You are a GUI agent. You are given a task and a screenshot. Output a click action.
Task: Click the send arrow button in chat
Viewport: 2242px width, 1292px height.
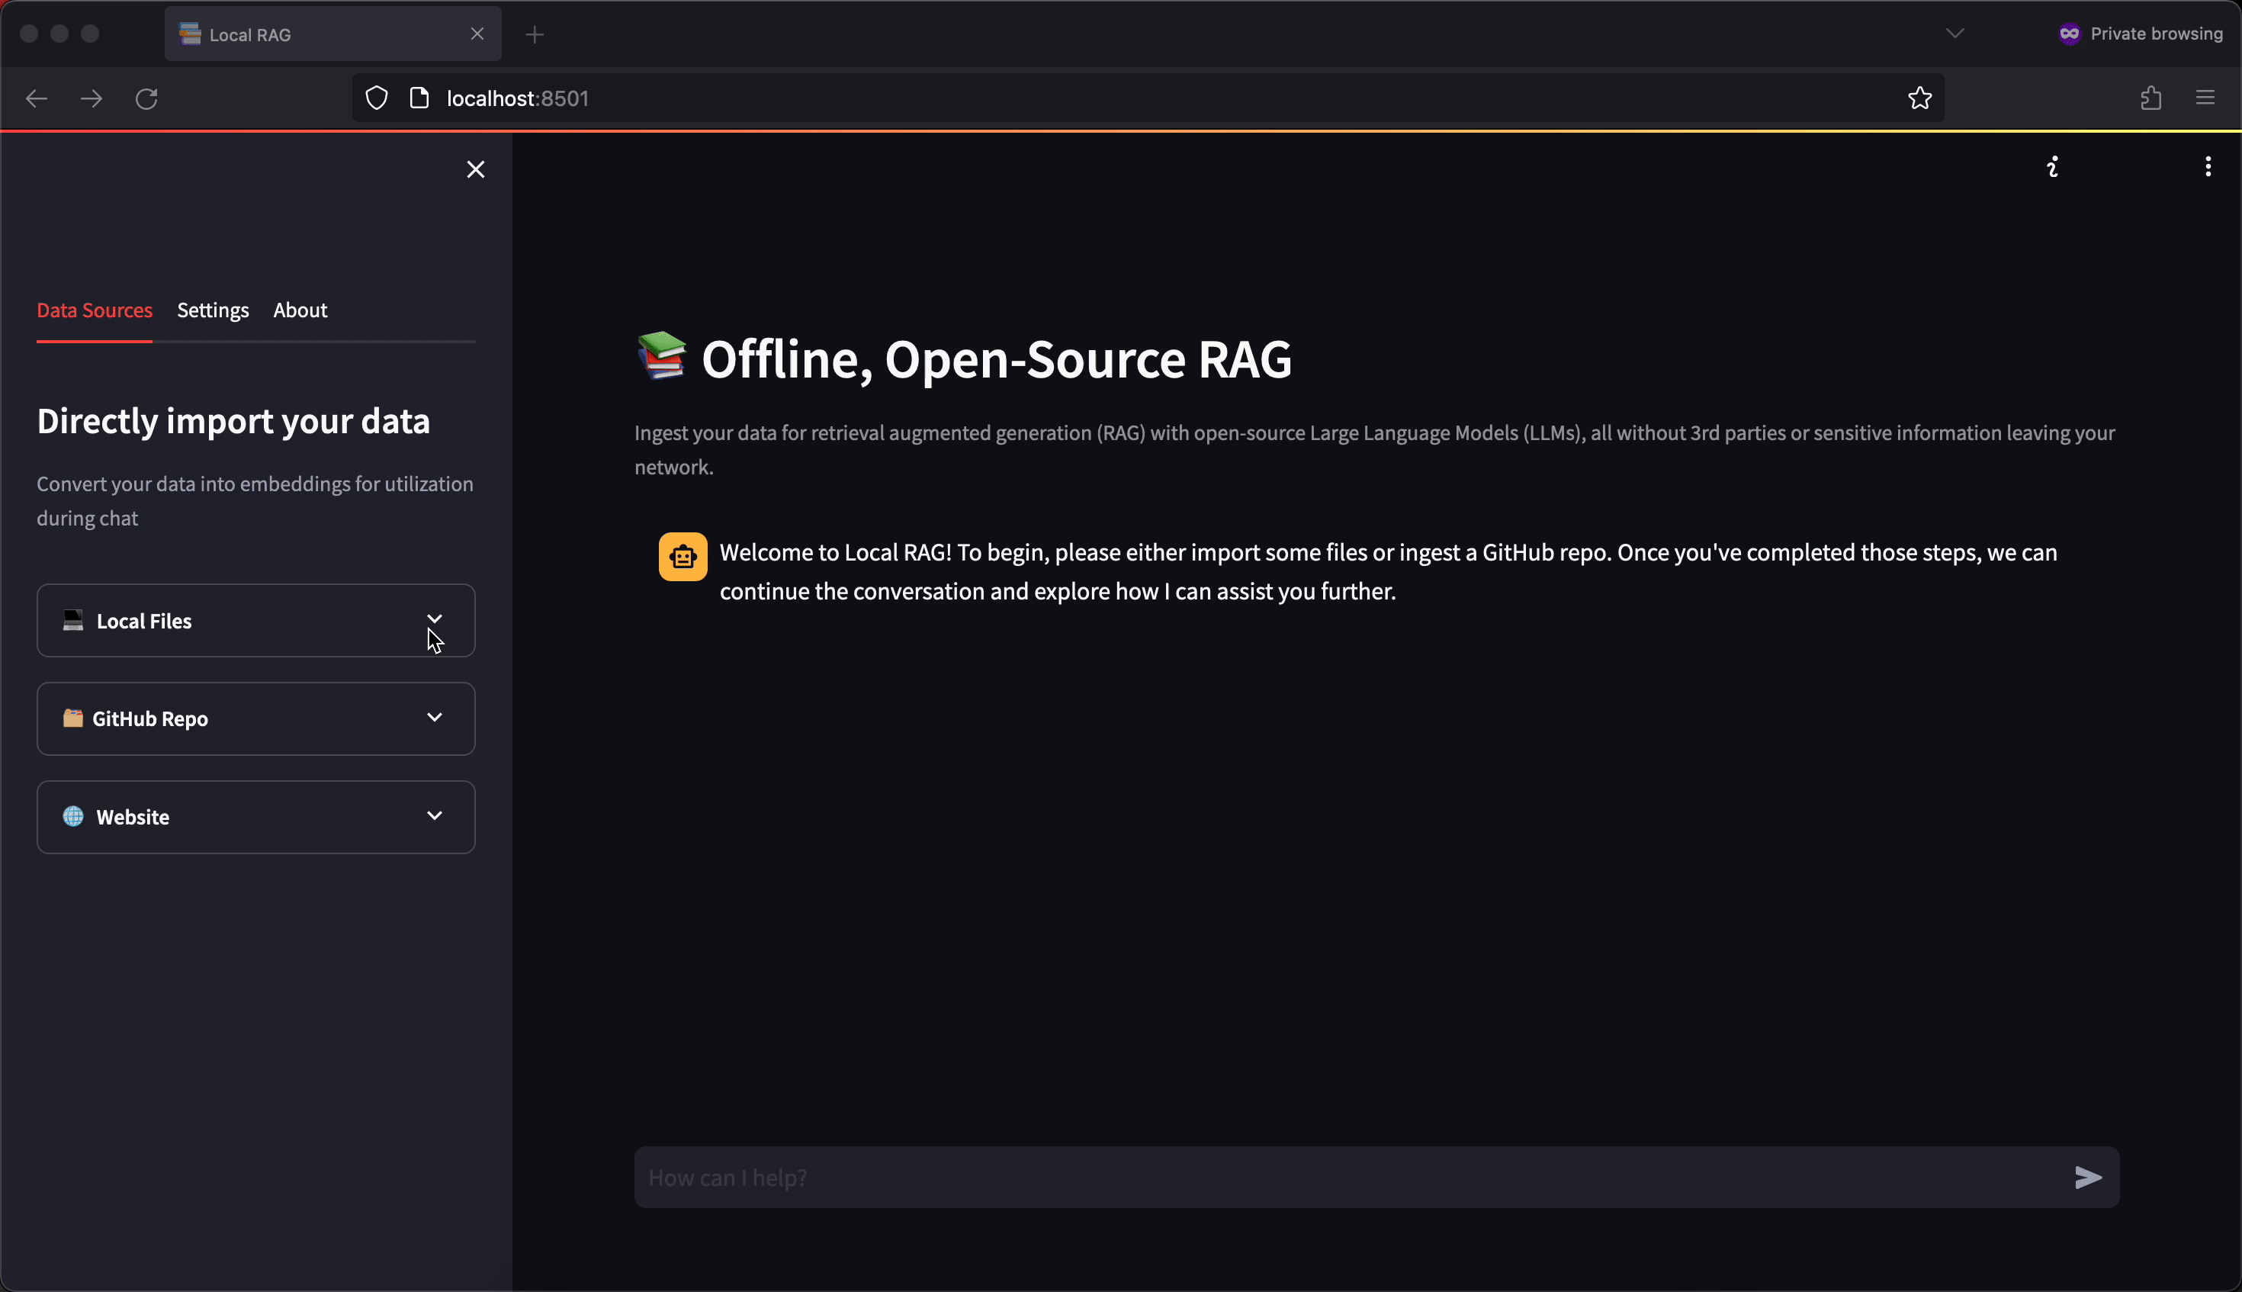pyautogui.click(x=2088, y=1177)
